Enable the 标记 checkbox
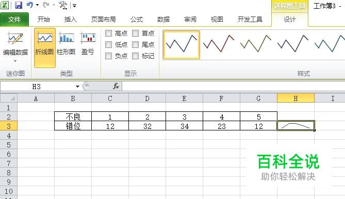Viewport: 345px width, 199px height. [135, 56]
